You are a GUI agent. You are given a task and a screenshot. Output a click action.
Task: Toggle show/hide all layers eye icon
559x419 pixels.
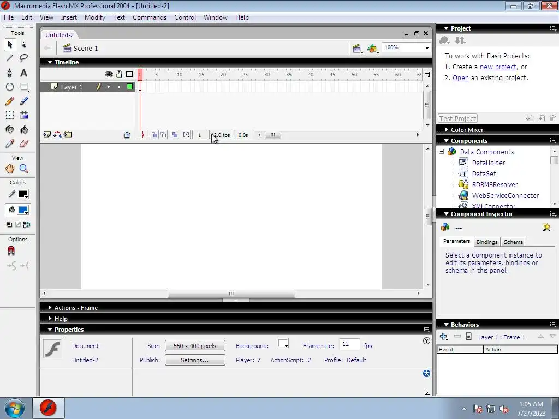point(109,74)
